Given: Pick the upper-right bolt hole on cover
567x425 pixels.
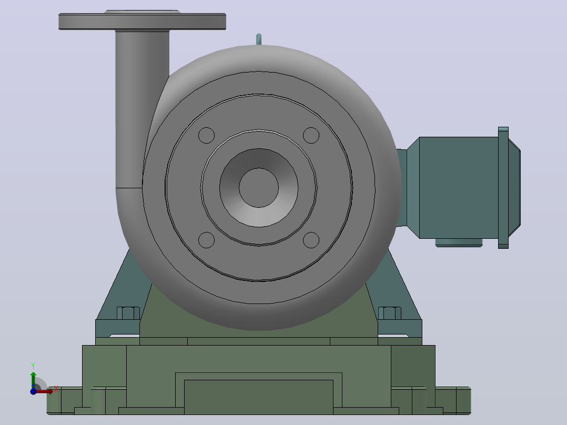Looking at the screenshot, I should pyautogui.click(x=311, y=135).
